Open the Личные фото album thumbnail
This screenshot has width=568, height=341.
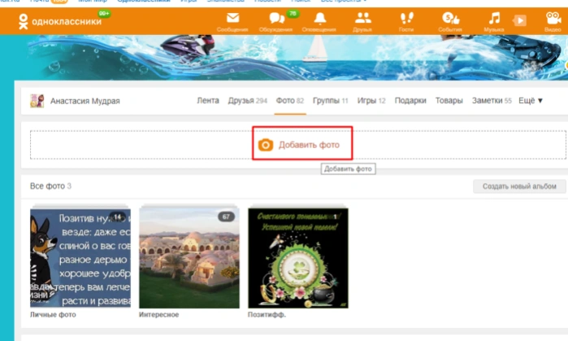(80, 258)
